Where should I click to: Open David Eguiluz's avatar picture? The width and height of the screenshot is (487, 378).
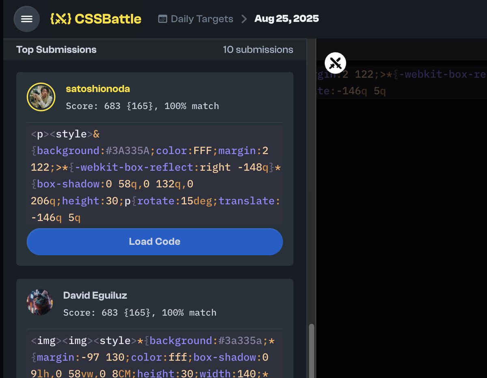[x=40, y=302]
